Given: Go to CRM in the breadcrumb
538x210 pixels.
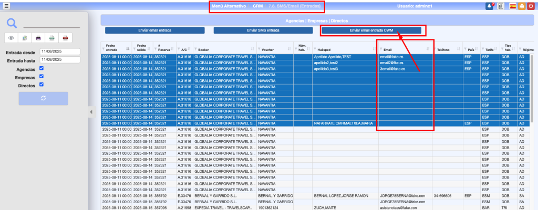Looking at the screenshot, I should tap(257, 6).
